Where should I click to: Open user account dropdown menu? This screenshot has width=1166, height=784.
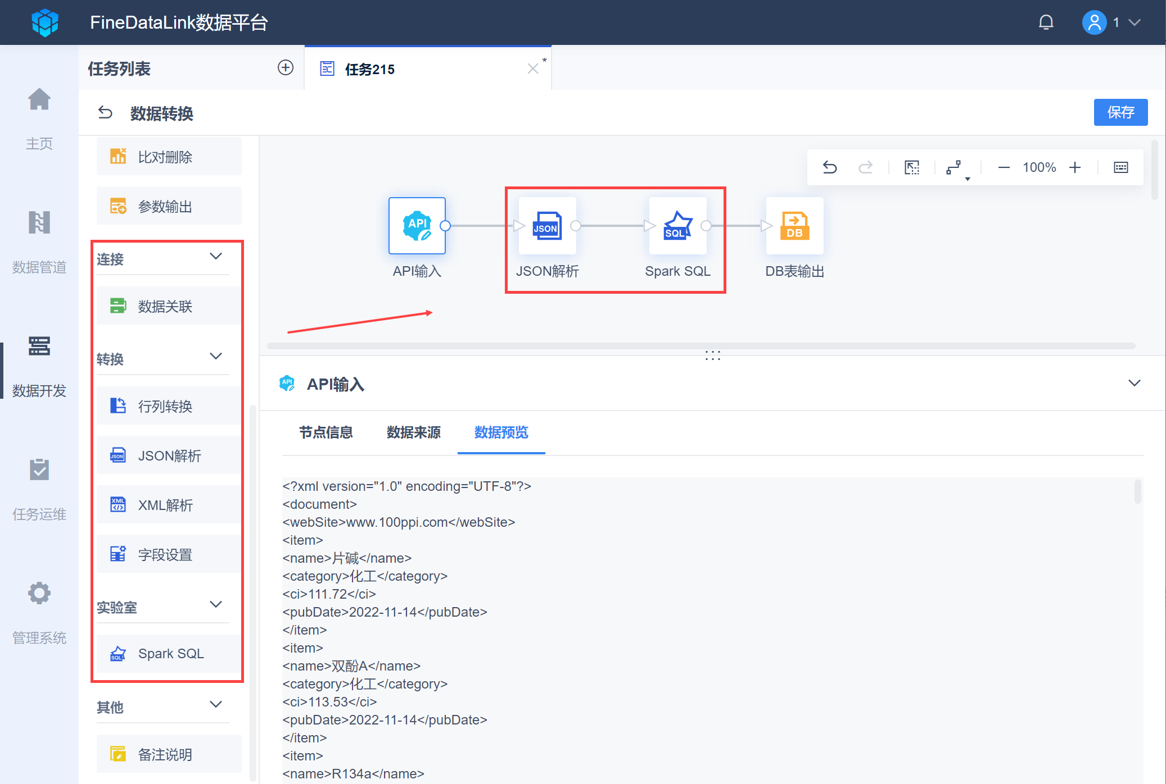pyautogui.click(x=1134, y=22)
